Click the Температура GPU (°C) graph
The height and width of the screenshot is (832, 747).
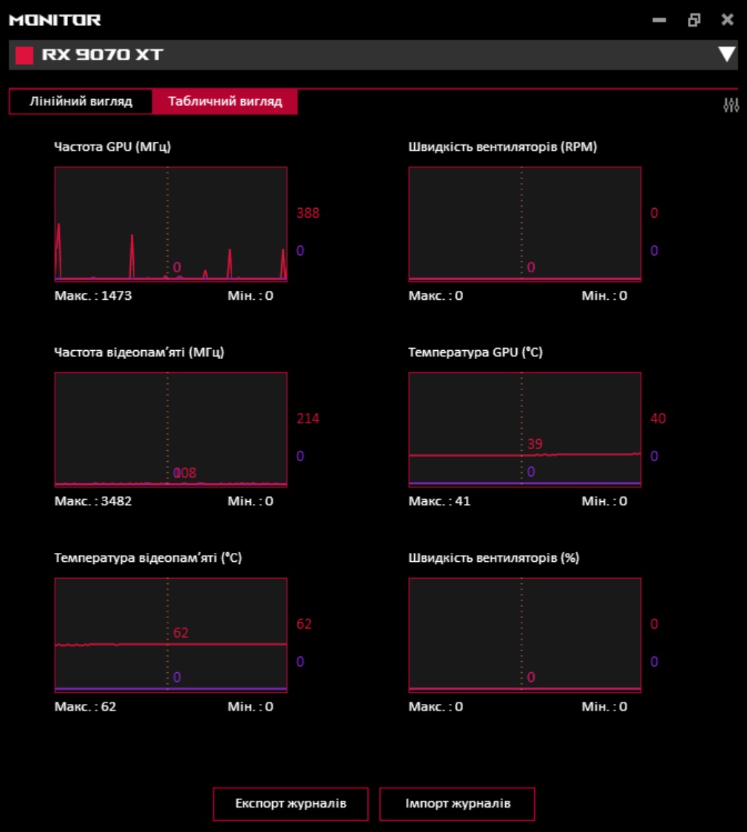[525, 429]
